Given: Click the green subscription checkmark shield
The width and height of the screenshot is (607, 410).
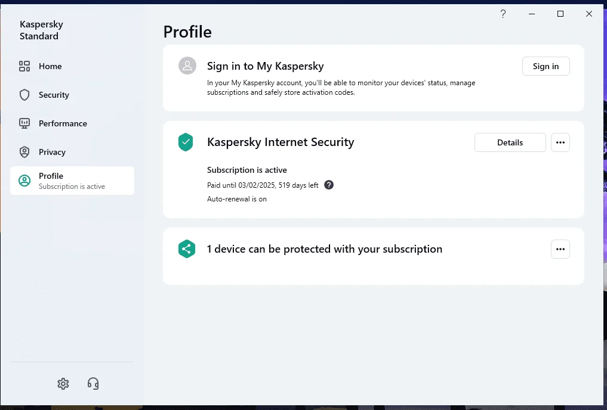Looking at the screenshot, I should coord(186,142).
